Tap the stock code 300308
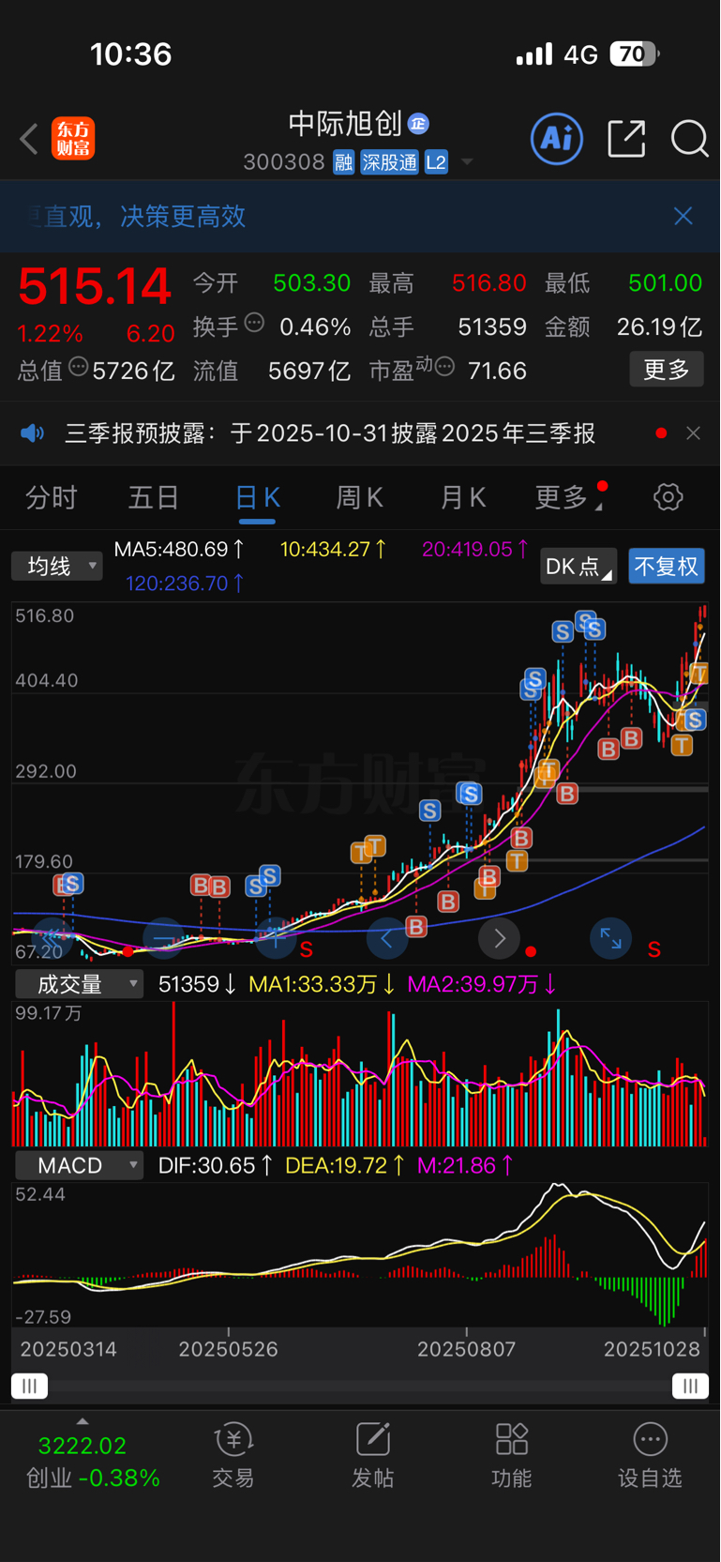 284,162
